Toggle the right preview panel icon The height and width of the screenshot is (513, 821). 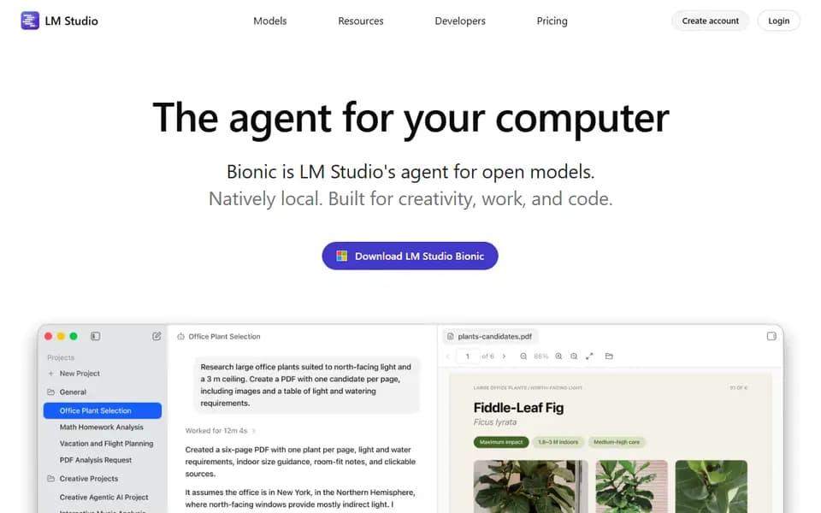coord(771,336)
